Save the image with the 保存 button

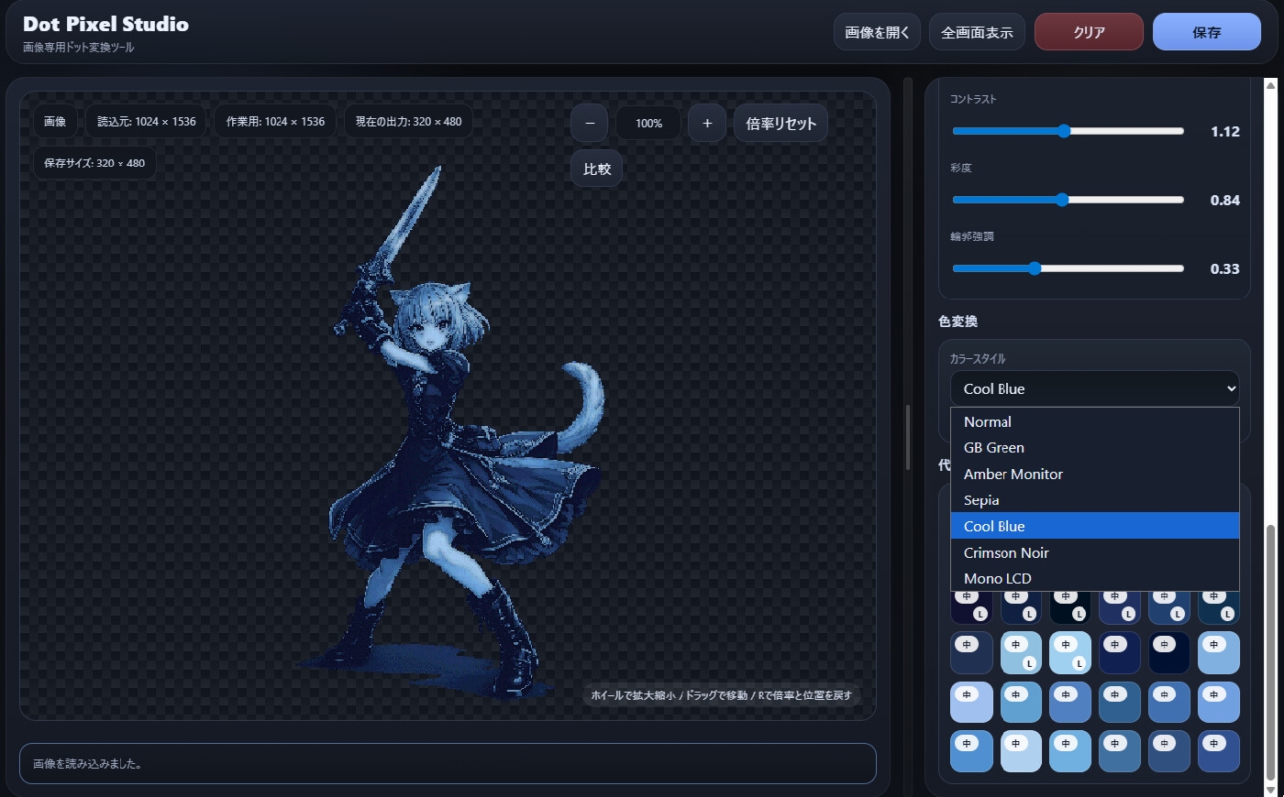point(1206,32)
